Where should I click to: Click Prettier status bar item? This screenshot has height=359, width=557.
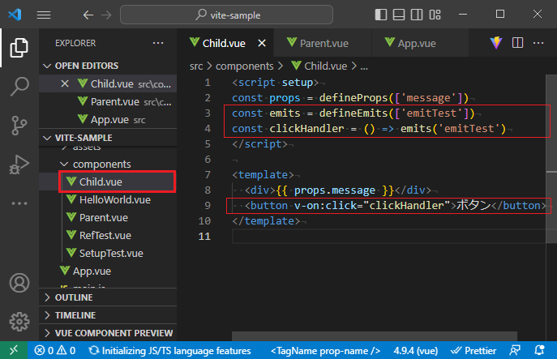(x=473, y=350)
